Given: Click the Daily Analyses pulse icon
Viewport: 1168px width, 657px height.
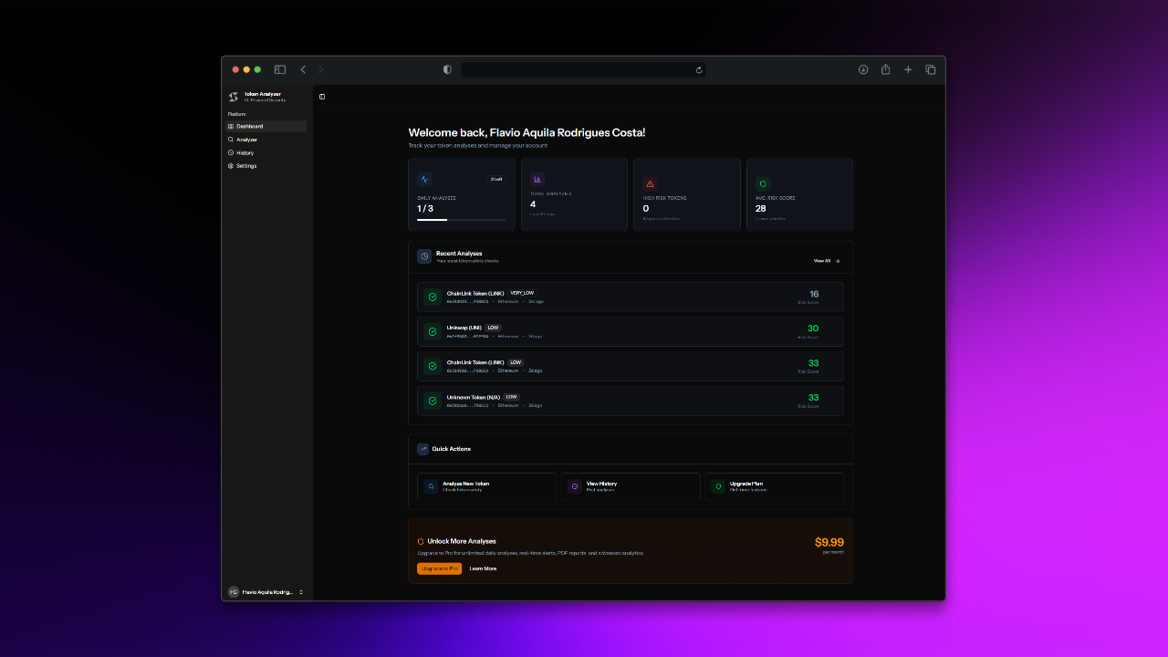Looking at the screenshot, I should pos(424,180).
